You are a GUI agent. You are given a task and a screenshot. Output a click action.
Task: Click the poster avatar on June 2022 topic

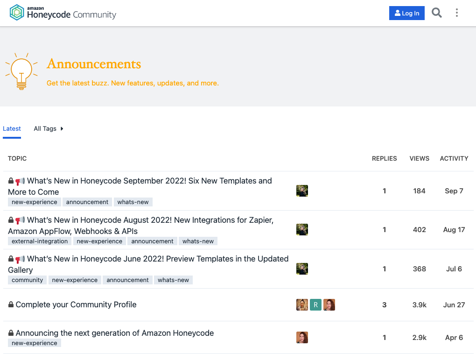(x=302, y=269)
